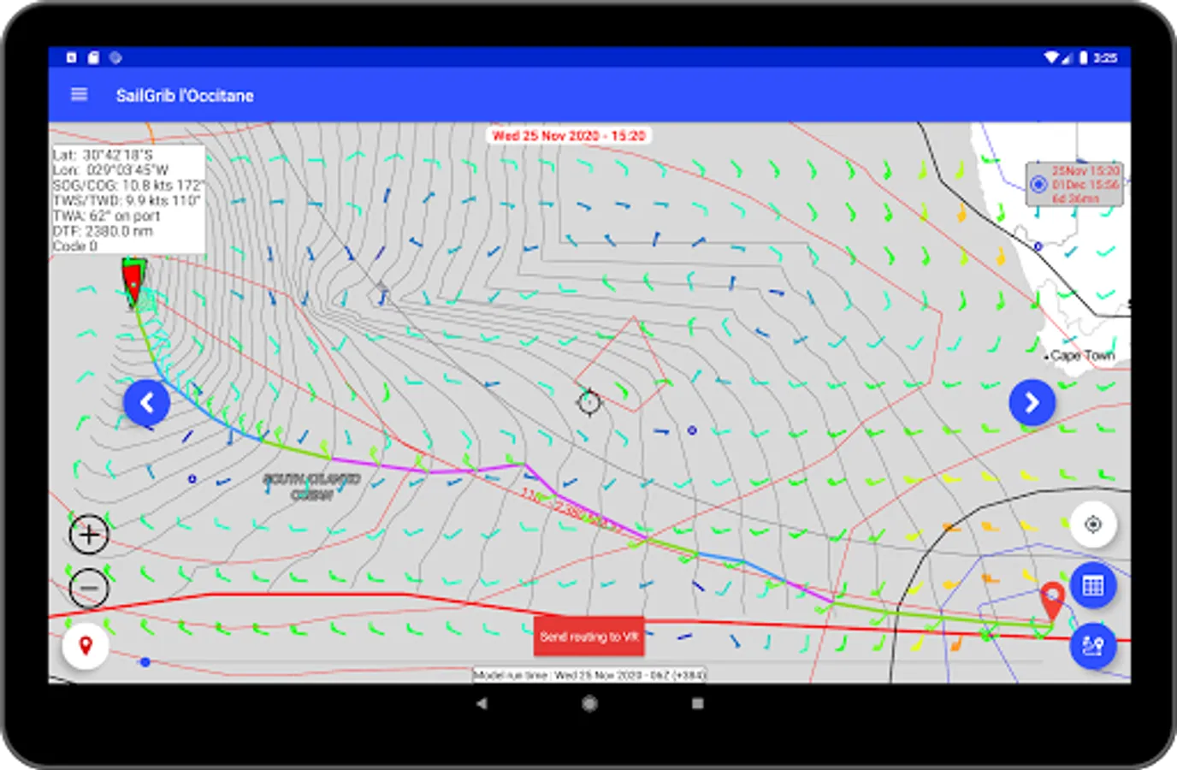Click the 01Dec arrival time text
This screenshot has height=770, width=1177.
pyautogui.click(x=1085, y=185)
